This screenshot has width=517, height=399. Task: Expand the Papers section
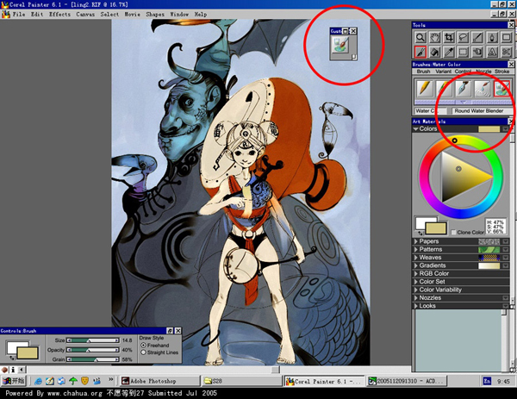tap(416, 241)
